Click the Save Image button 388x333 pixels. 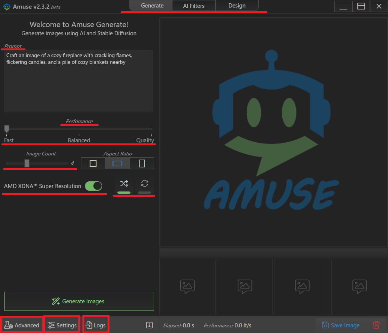pyautogui.click(x=340, y=325)
